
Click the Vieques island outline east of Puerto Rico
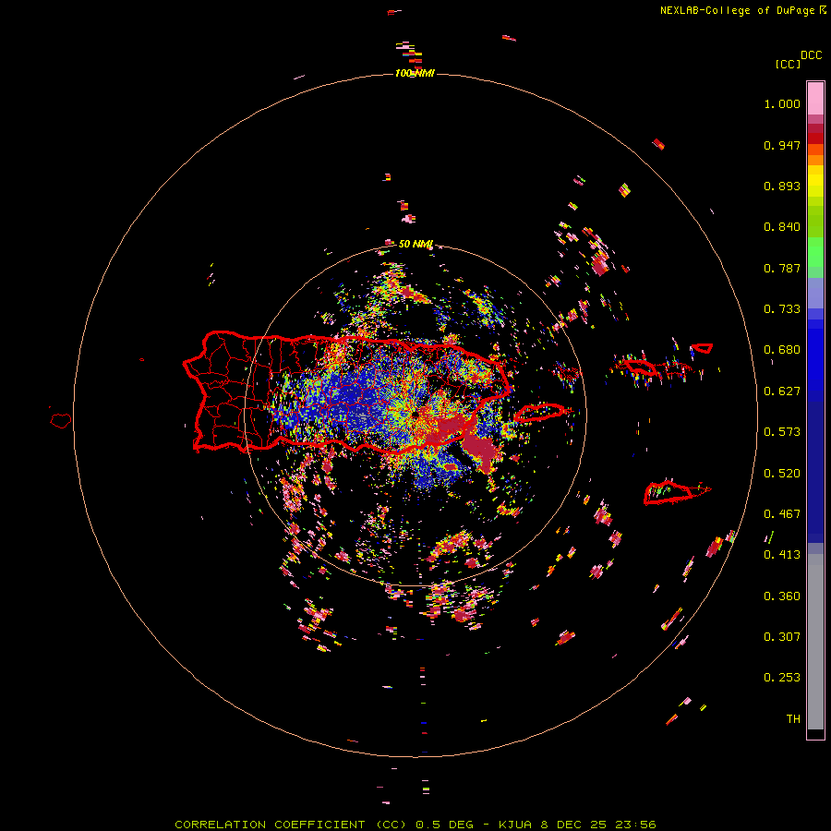pos(540,413)
